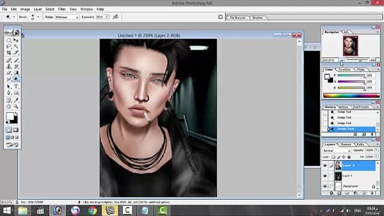Pick color from the spectrum ramp
This screenshot has width=384, height=216.
(352, 95)
